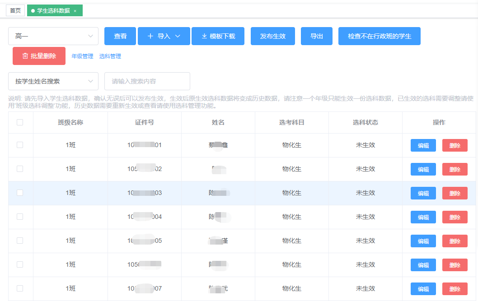Check the row with ID ending 05

click(20, 241)
